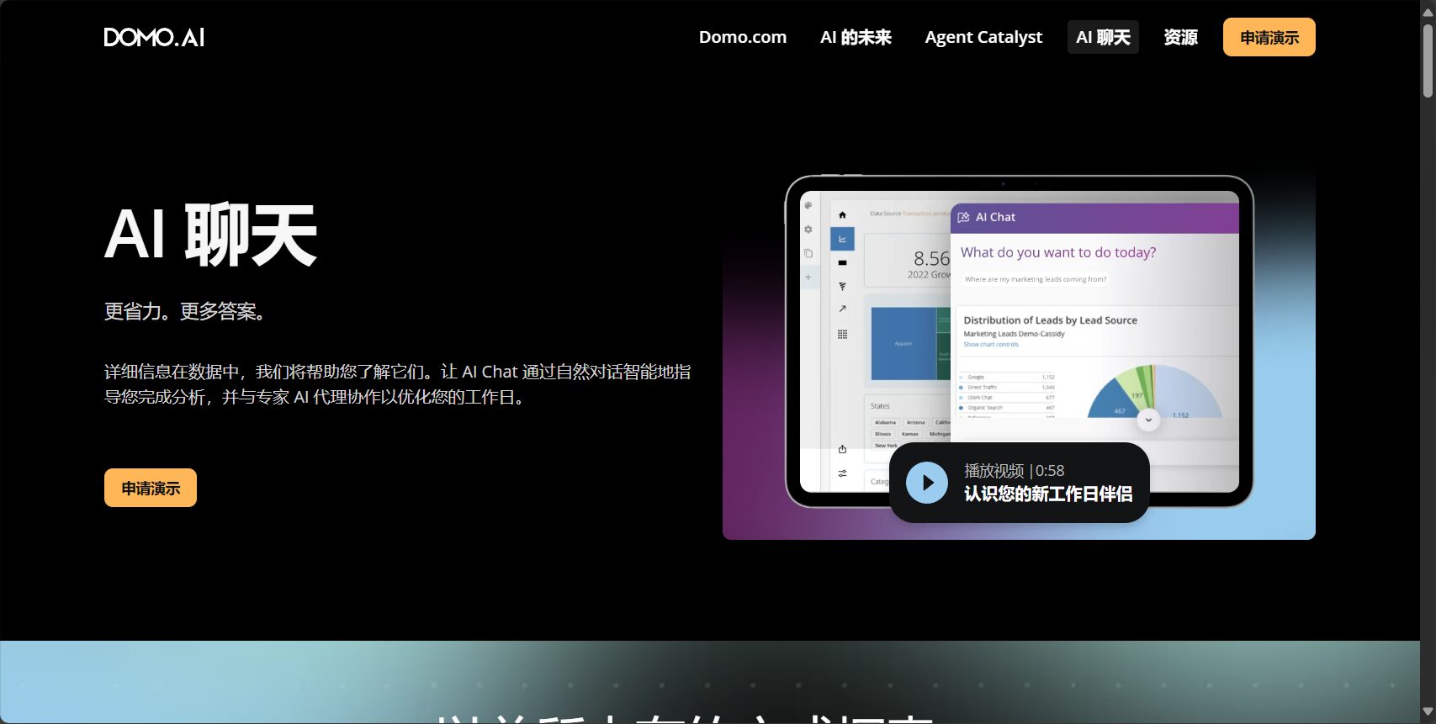Open the AI 的未来 menu item

coord(856,37)
